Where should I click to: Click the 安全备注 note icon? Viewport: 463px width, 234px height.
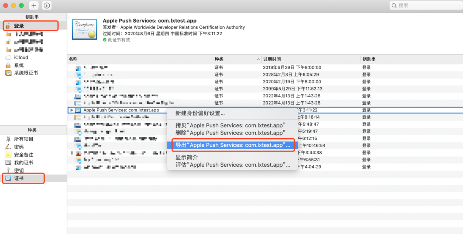point(9,155)
